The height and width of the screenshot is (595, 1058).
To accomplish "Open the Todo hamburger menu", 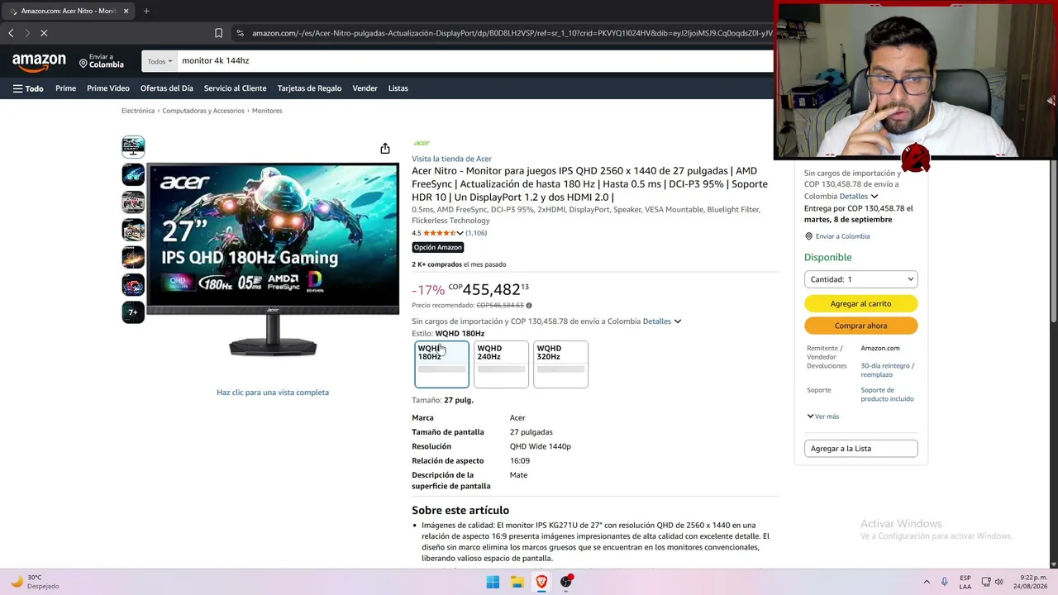I will [x=28, y=88].
